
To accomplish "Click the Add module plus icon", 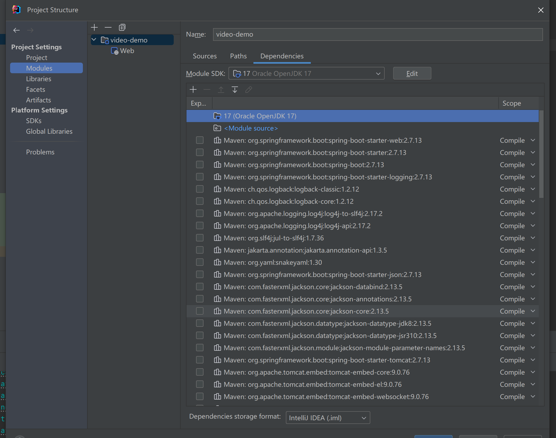I will click(94, 27).
